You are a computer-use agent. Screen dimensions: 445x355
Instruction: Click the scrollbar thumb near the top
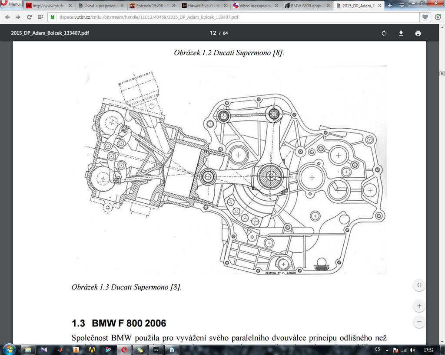pos(442,74)
